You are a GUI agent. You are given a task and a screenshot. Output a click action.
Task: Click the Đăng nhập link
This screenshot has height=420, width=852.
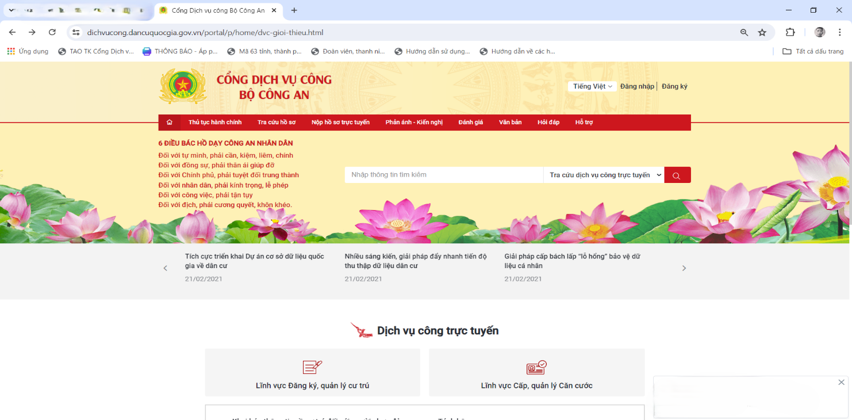pyautogui.click(x=637, y=86)
